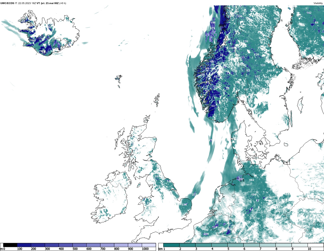Click the value "21" over the North Sea
Image resolution: width=324 pixels, height=251 pixels.
(x=211, y=140)
